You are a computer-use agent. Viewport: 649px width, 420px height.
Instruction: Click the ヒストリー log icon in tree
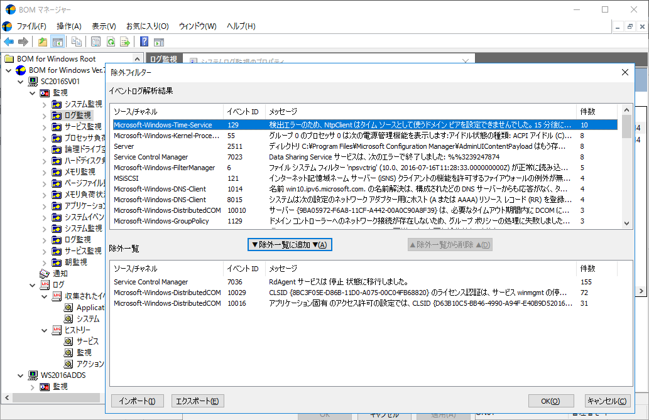coord(57,330)
